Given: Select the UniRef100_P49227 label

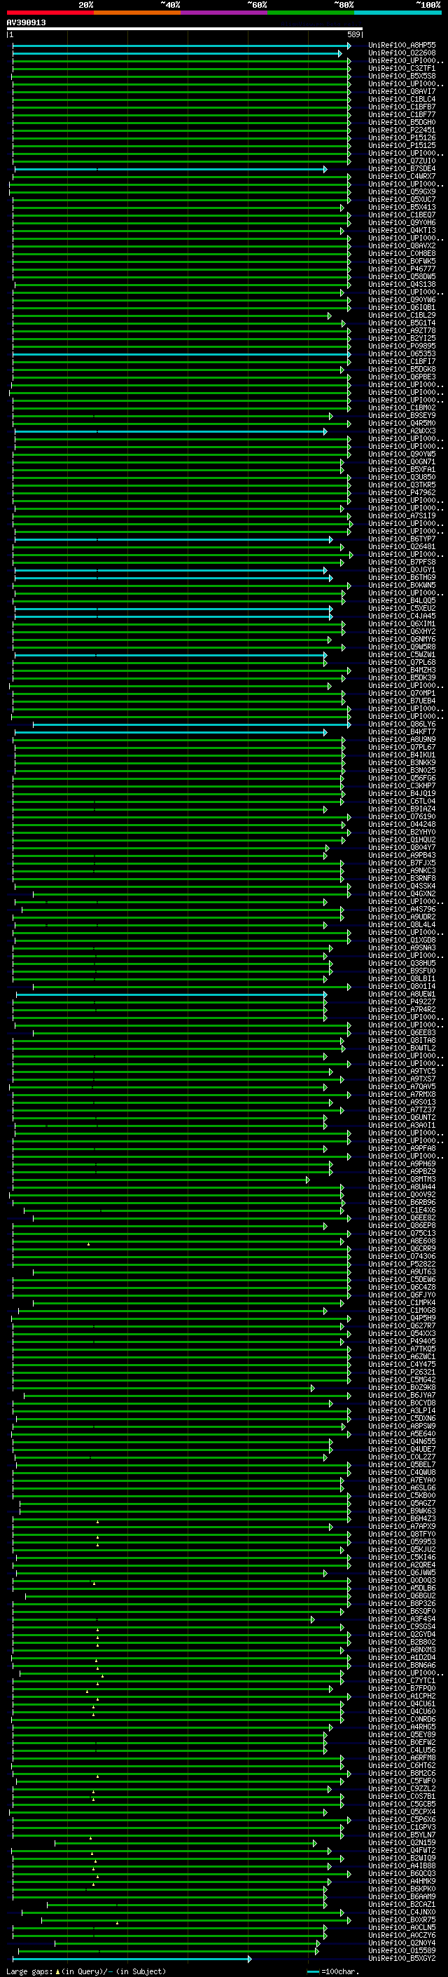Looking at the screenshot, I should click(402, 1002).
